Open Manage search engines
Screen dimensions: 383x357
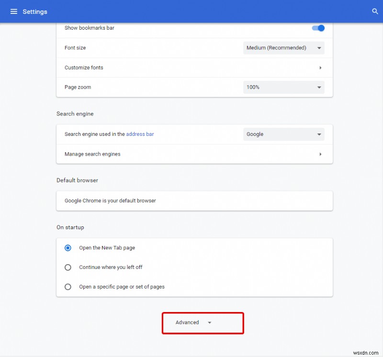click(191, 154)
